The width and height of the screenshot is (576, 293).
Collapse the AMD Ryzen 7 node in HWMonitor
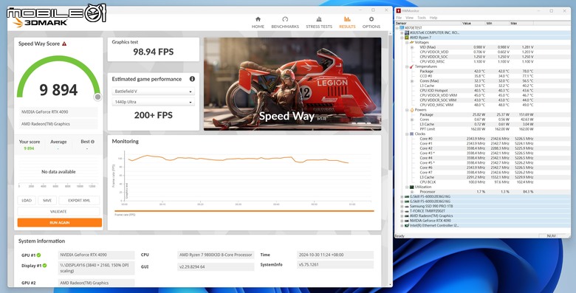click(402, 38)
